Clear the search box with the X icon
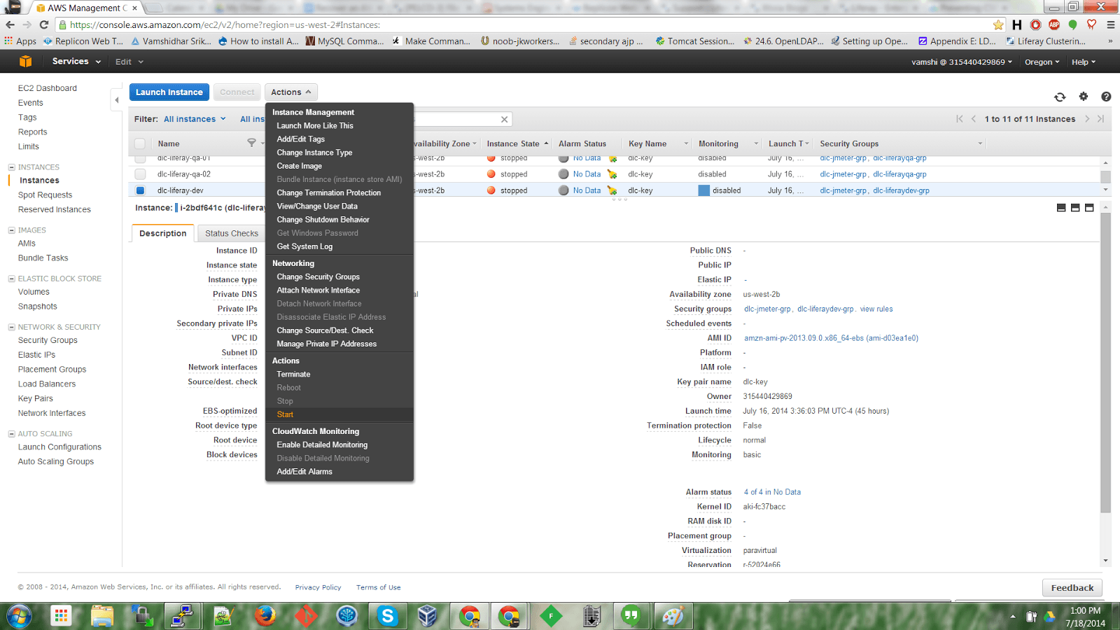 pos(504,118)
